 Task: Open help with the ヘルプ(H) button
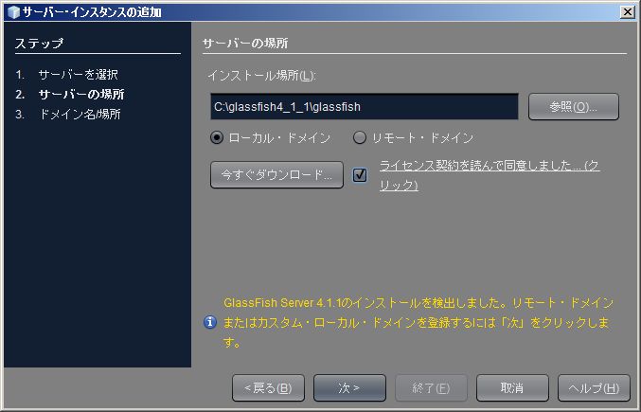pyautogui.click(x=594, y=388)
